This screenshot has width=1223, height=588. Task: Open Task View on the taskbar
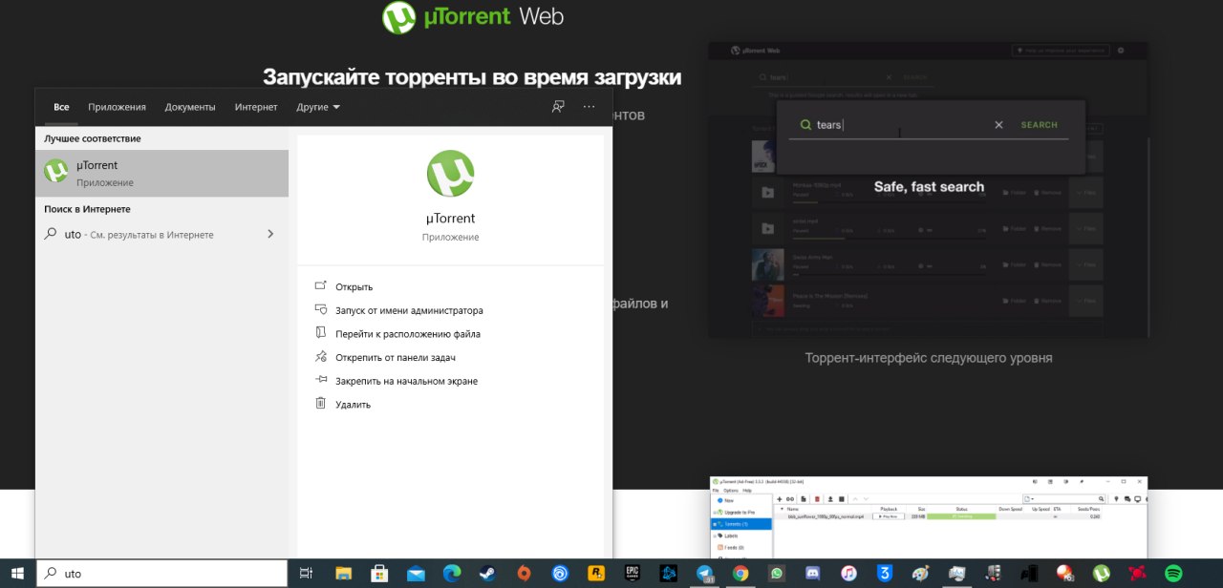click(307, 574)
